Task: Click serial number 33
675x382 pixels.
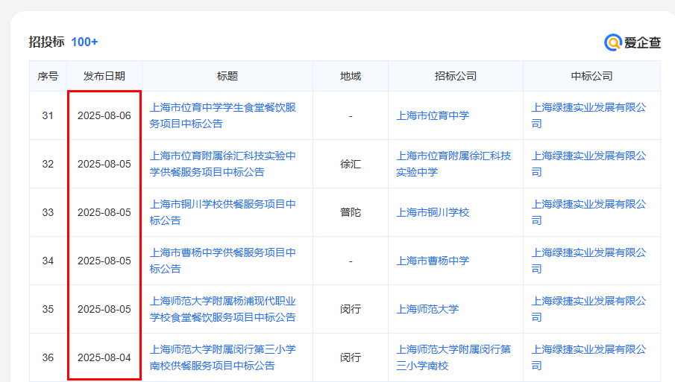Action: [48, 212]
